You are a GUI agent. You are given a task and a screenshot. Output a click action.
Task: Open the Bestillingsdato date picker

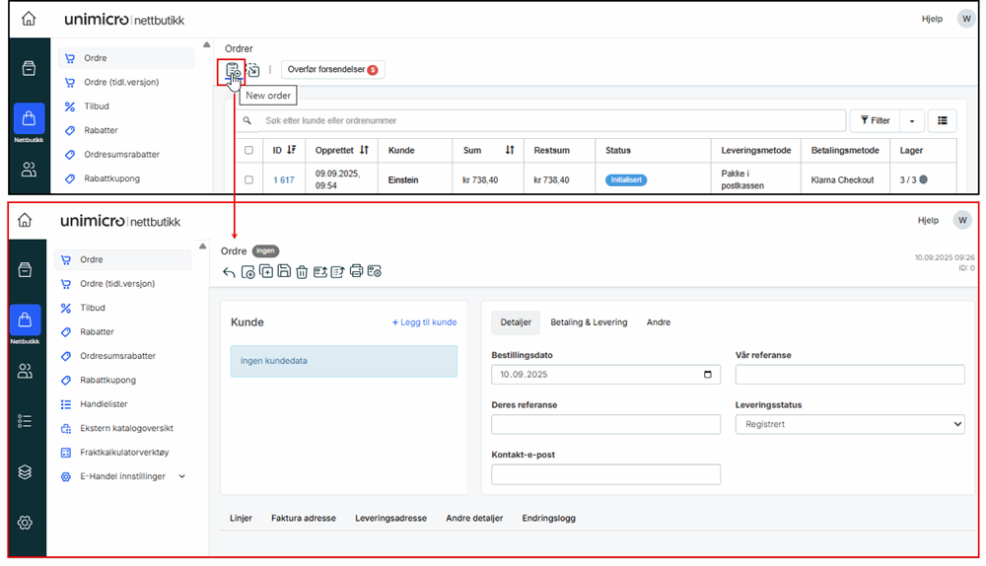click(x=707, y=375)
